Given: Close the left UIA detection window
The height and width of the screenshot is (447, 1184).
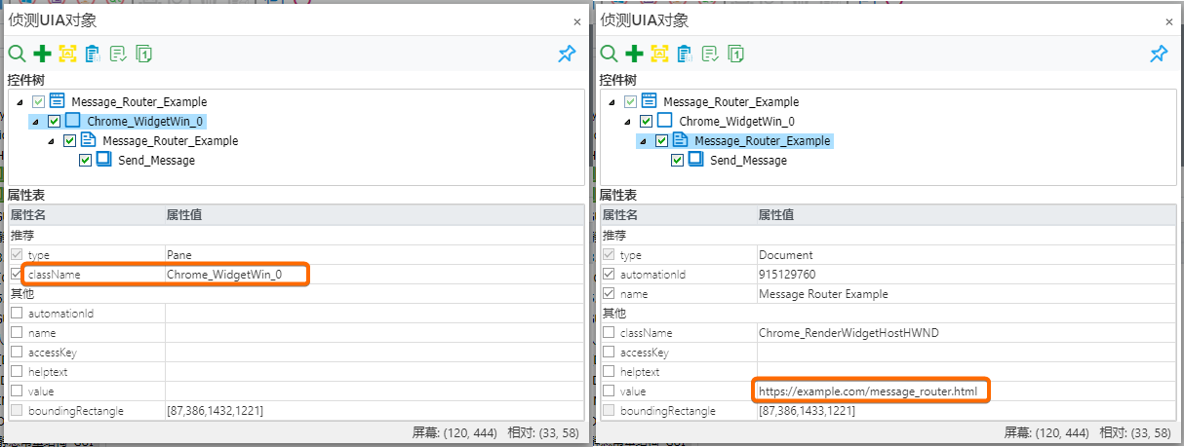Looking at the screenshot, I should coord(576,21).
